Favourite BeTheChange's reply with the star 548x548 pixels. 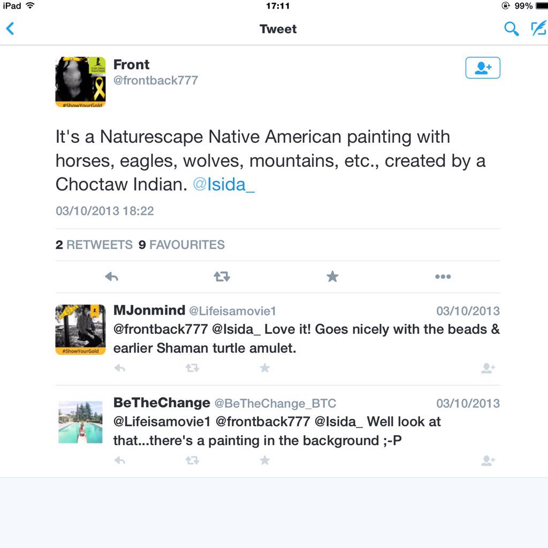(264, 460)
